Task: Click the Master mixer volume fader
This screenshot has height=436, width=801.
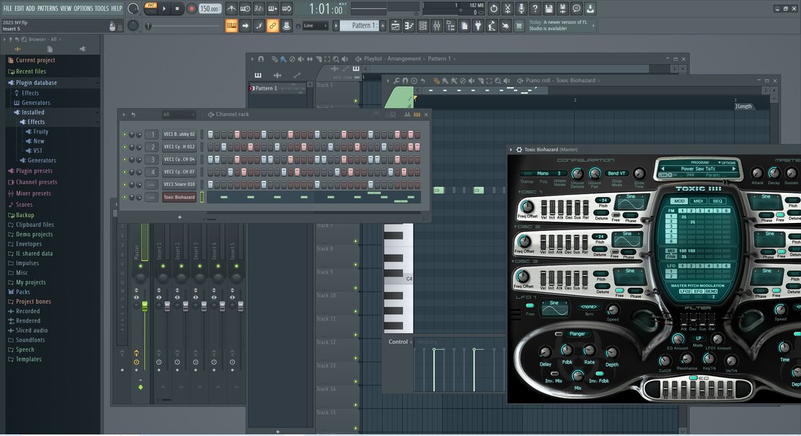Action: click(x=144, y=306)
